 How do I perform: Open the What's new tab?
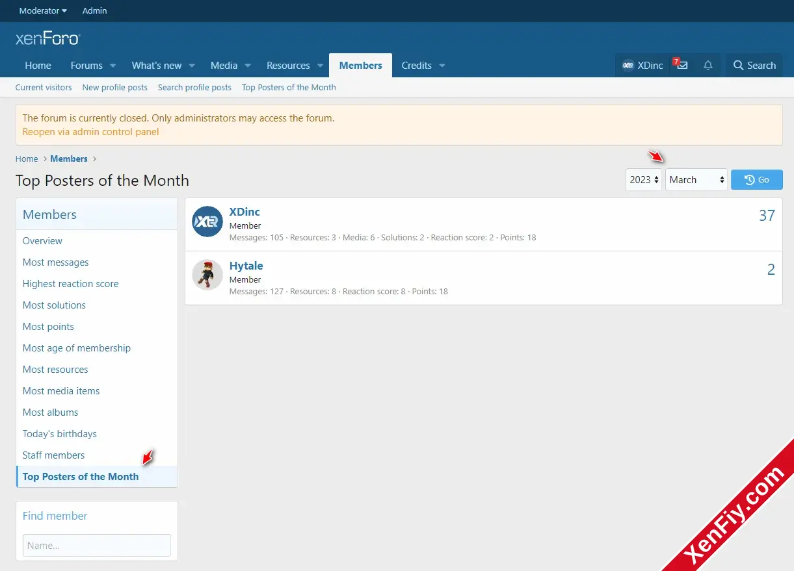click(157, 65)
